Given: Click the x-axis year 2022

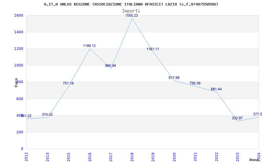Looking at the screenshot, I should (216, 157).
